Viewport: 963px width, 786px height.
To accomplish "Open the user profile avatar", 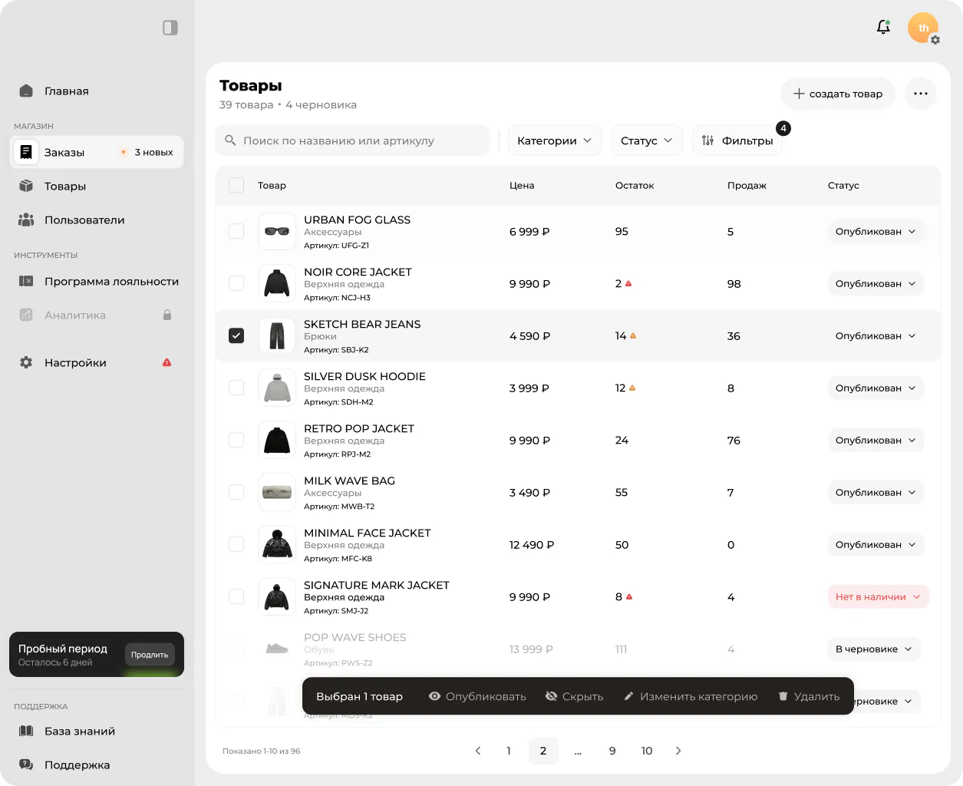I will (923, 28).
